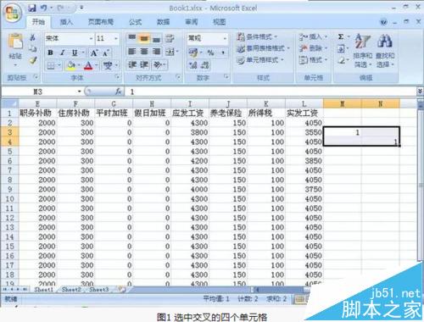Change text orientation

(158, 65)
